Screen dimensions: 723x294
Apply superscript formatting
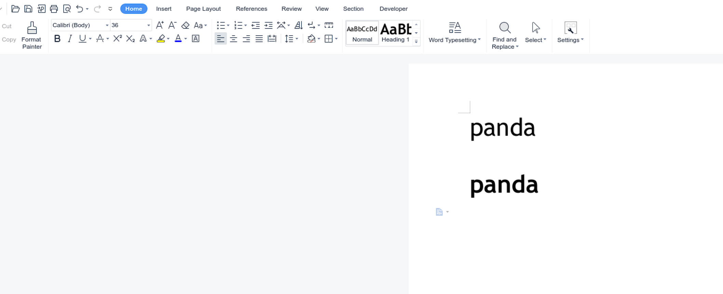coord(117,39)
